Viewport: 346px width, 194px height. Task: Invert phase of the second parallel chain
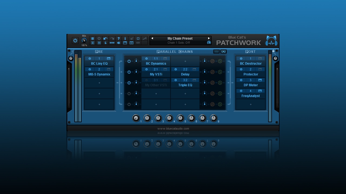click(x=212, y=72)
